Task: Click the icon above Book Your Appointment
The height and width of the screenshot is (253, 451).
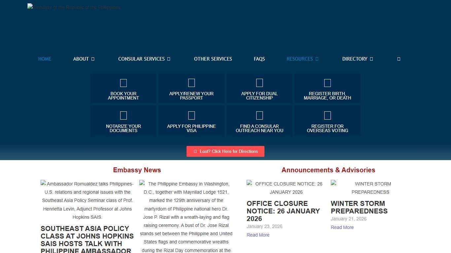Action: click(x=123, y=83)
